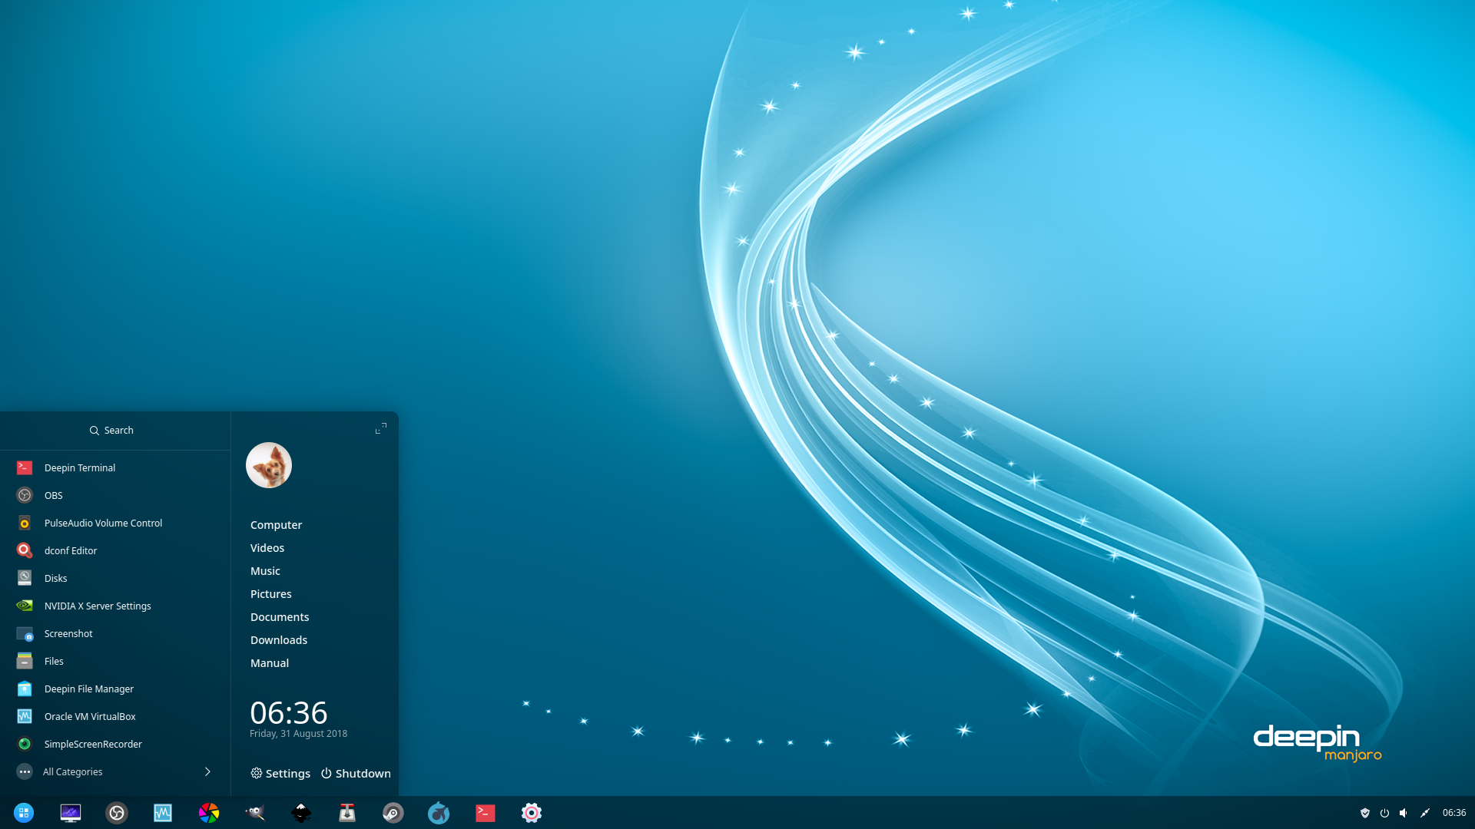Expand All Categories in launcher
Image resolution: width=1475 pixels, height=829 pixels.
click(x=114, y=771)
